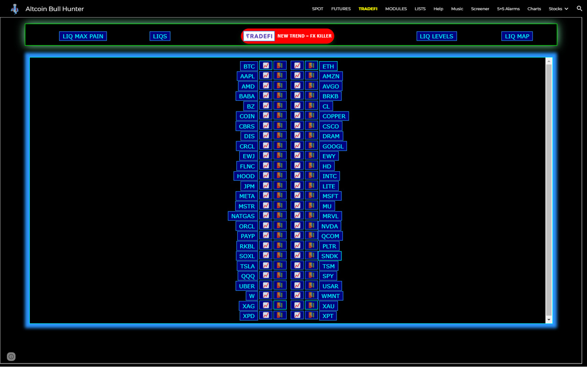Select the UBER ticker button

[x=247, y=286]
